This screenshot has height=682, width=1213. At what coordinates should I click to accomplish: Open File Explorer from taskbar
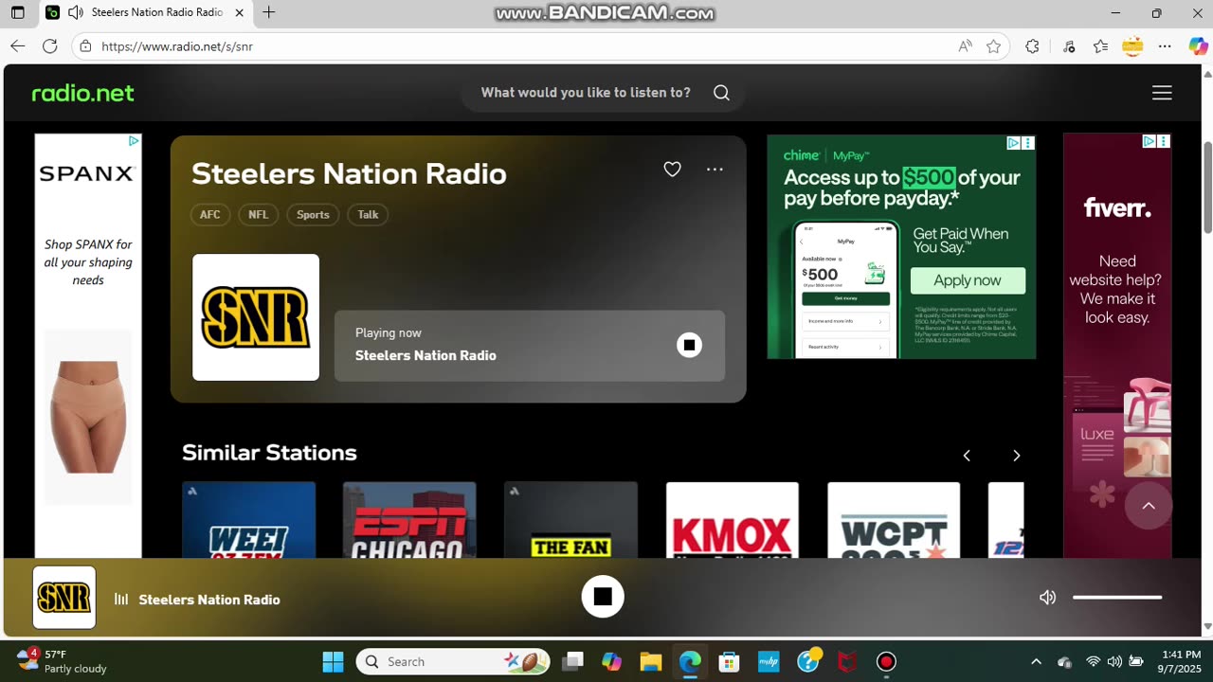pyautogui.click(x=650, y=661)
